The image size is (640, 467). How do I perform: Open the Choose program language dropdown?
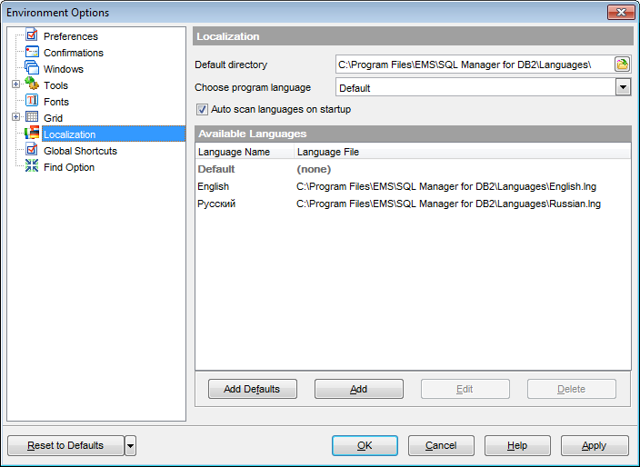(x=623, y=87)
